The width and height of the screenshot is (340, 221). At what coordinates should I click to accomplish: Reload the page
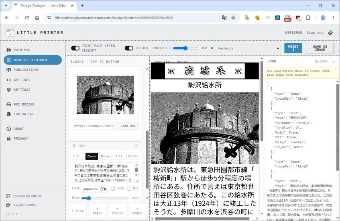[27, 18]
